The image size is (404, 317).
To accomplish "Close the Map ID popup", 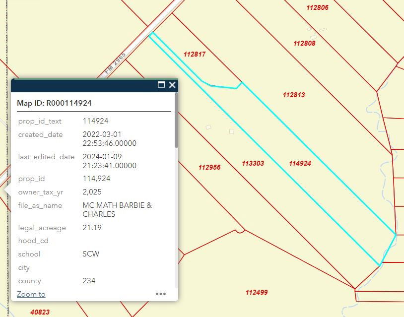I will tap(172, 85).
